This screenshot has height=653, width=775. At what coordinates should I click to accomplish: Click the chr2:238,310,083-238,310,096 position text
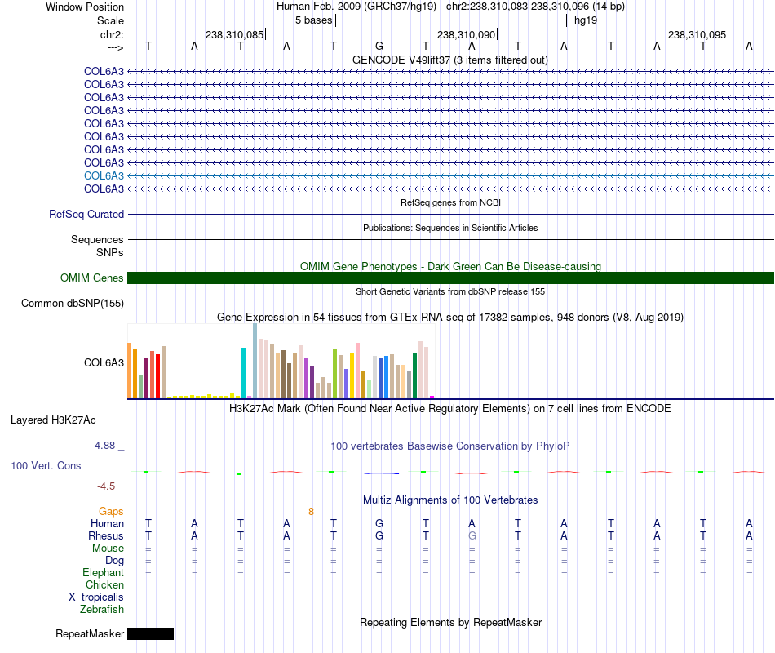click(535, 7)
